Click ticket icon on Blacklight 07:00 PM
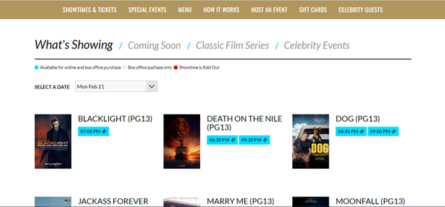 click(104, 131)
